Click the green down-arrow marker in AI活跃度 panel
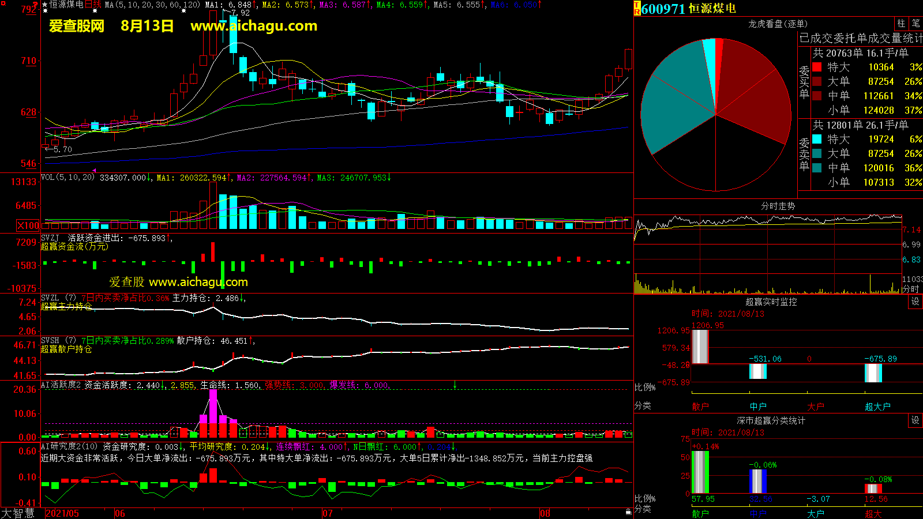 point(455,385)
